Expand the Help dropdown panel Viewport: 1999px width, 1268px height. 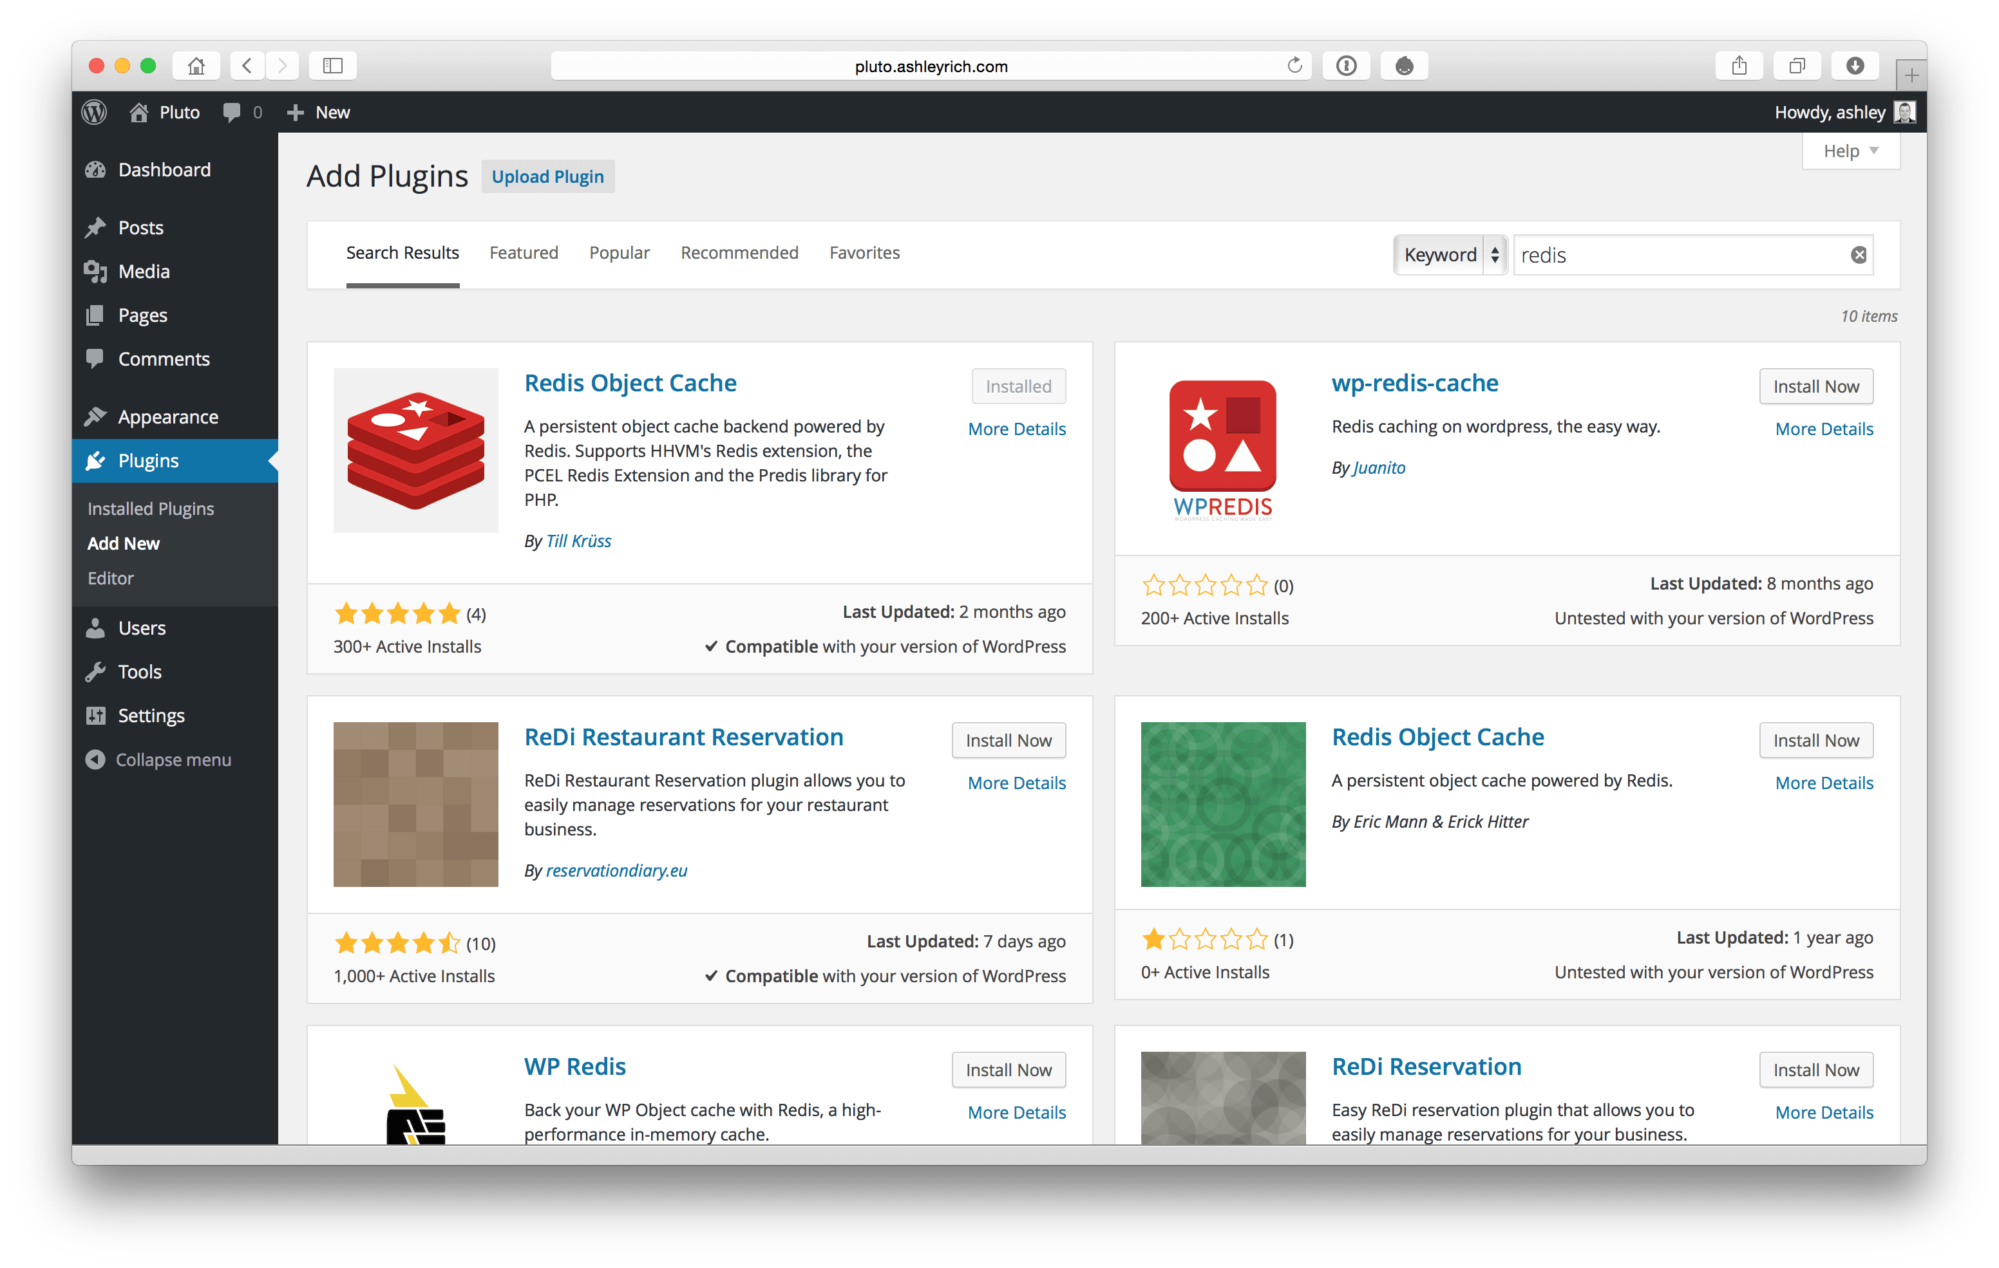(1850, 150)
